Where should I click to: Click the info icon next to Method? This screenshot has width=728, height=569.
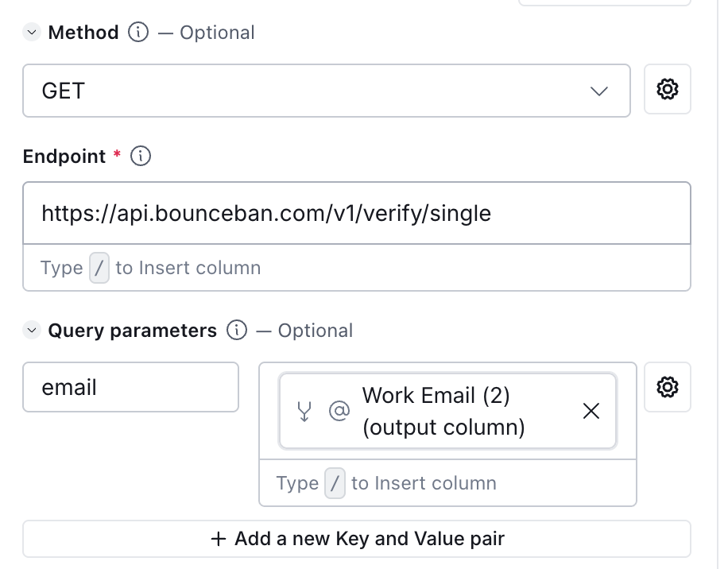138,33
